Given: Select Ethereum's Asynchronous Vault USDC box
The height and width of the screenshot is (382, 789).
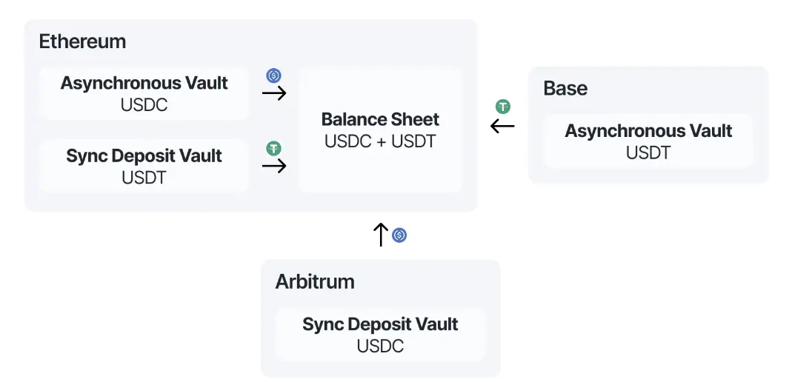Looking at the screenshot, I should (x=144, y=93).
